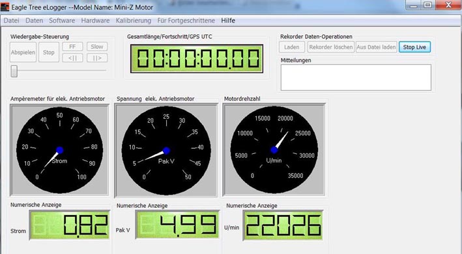Click the Gesamtlänge/Fortschritt/GPS UTC label
The height and width of the screenshot is (254, 462).
(x=169, y=37)
